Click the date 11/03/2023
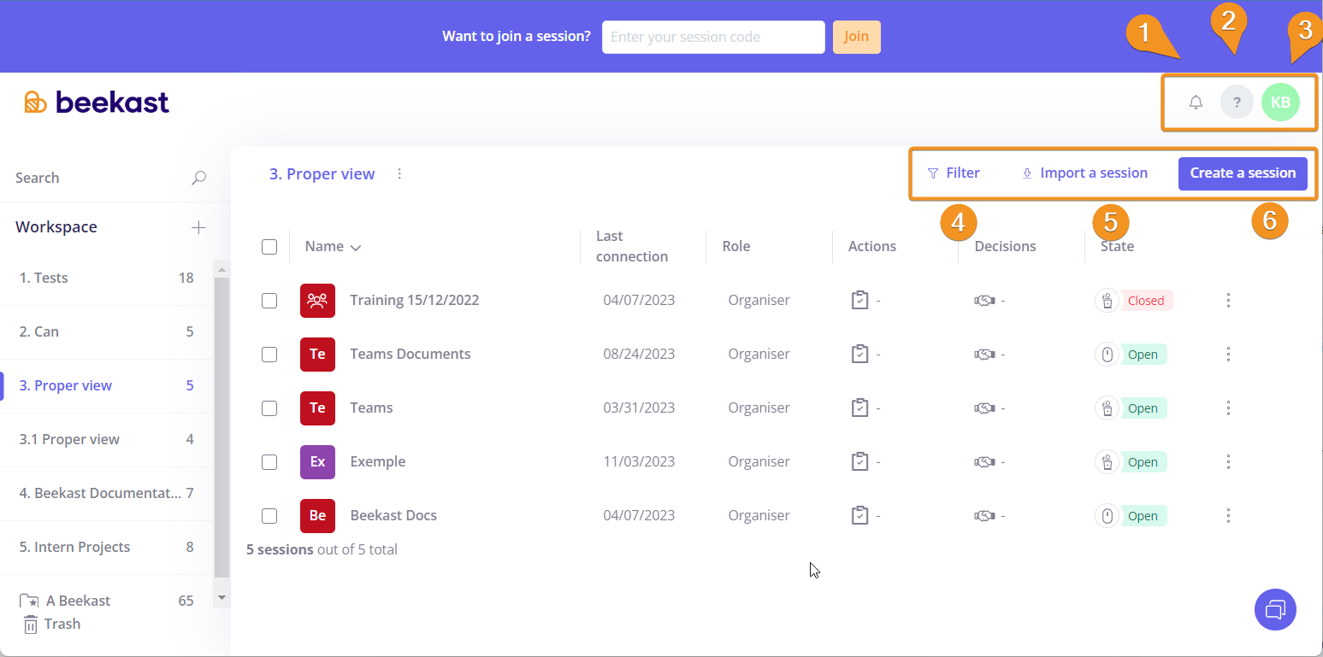The height and width of the screenshot is (657, 1323). tap(639, 461)
